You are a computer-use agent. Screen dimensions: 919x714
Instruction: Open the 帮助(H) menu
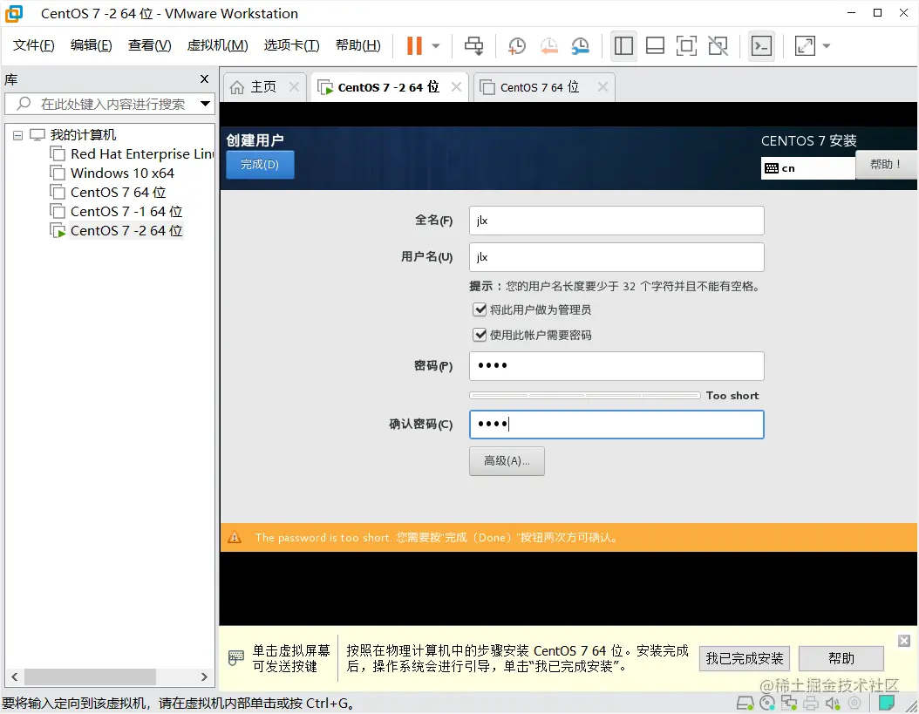coord(357,45)
